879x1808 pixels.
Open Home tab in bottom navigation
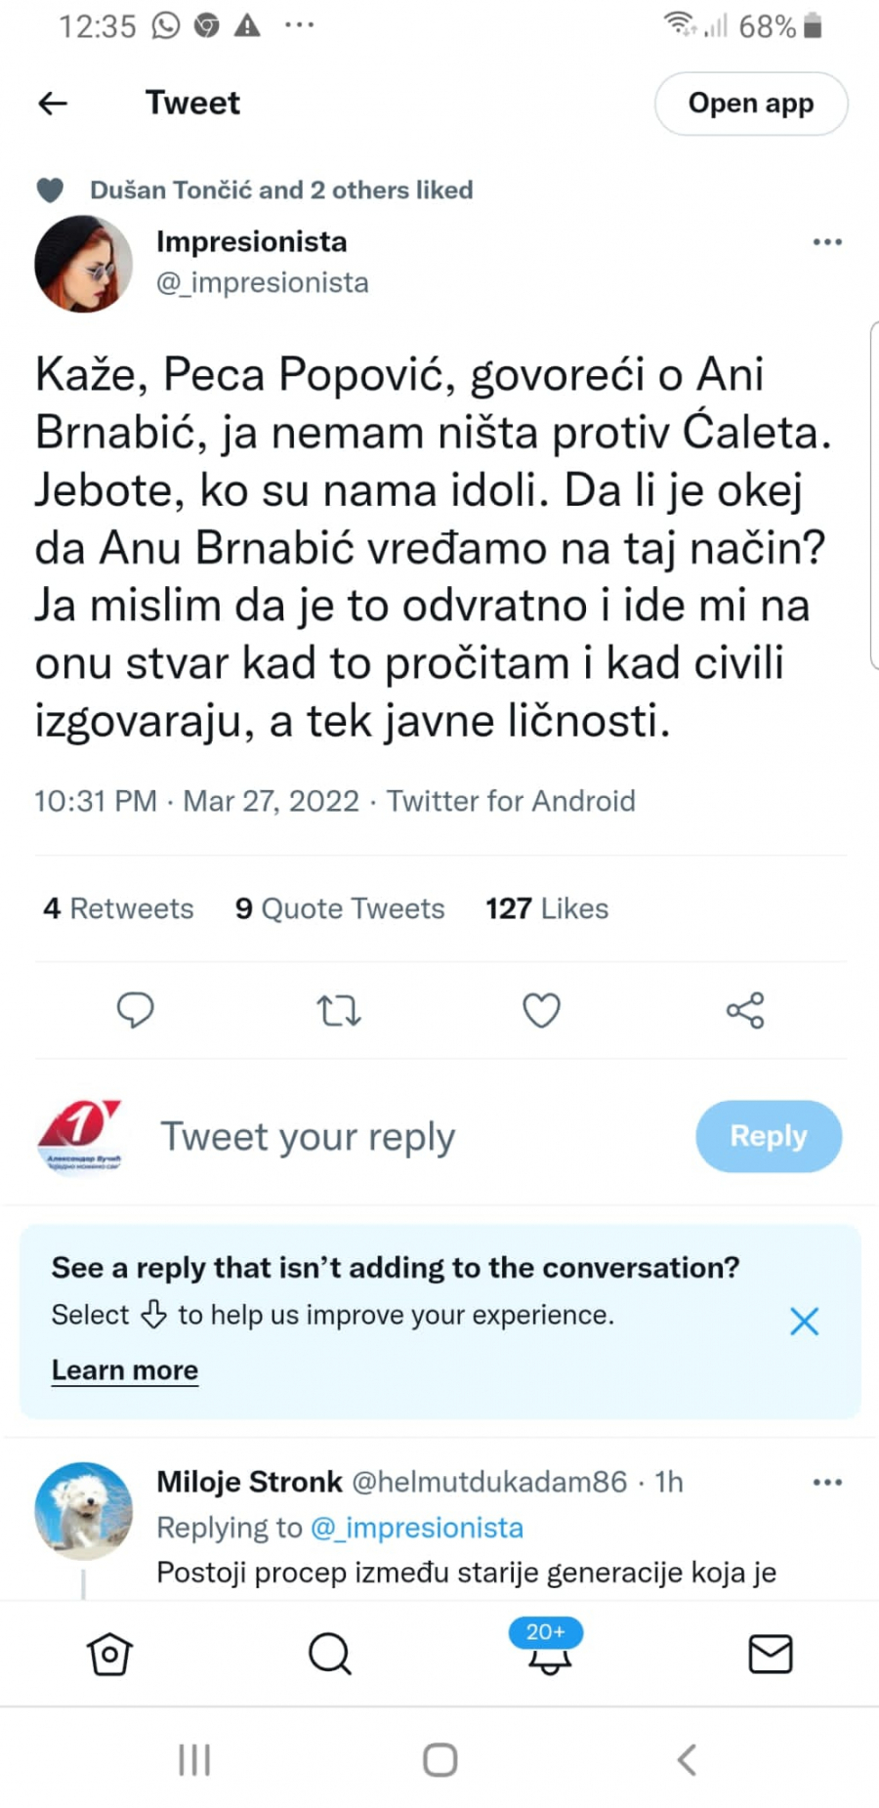click(109, 1654)
